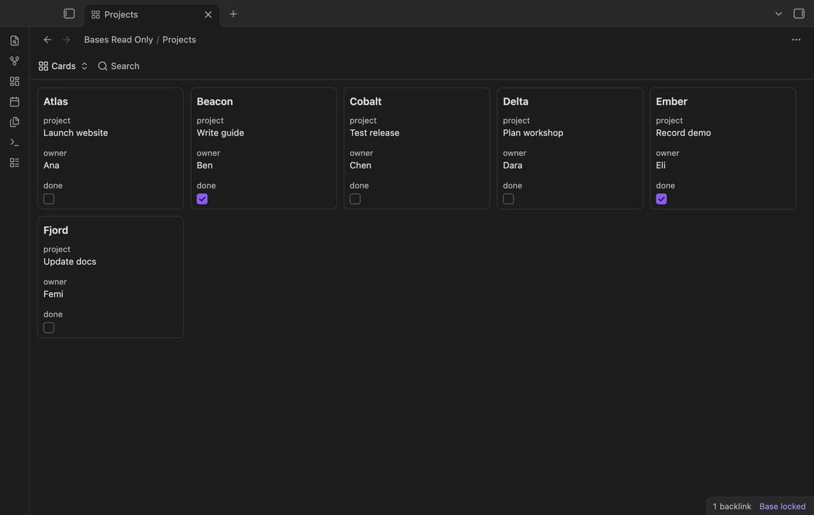Toggle done checkbox on Atlas card

click(49, 199)
